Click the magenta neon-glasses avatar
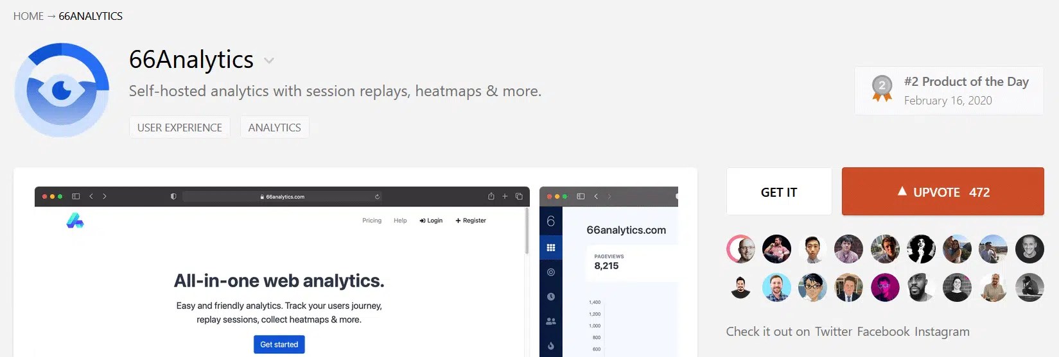 pos(885,287)
